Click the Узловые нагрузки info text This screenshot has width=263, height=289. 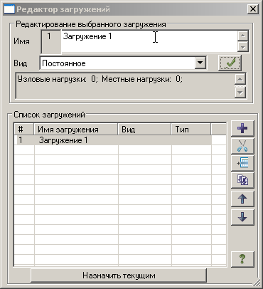click(100, 79)
